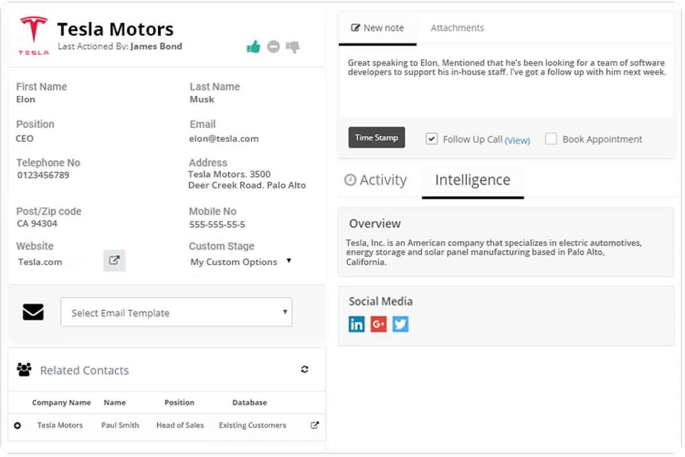Open the Google Plus social icon
This screenshot has height=457, width=685.
378,324
